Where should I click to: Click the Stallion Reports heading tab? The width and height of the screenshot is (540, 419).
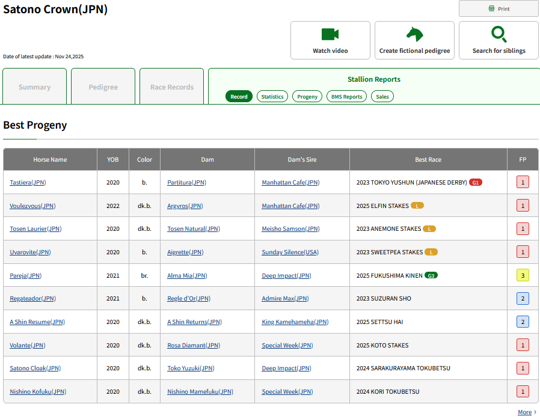pyautogui.click(x=373, y=79)
